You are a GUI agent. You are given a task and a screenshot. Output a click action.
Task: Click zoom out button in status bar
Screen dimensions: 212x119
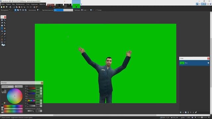point(195,118)
